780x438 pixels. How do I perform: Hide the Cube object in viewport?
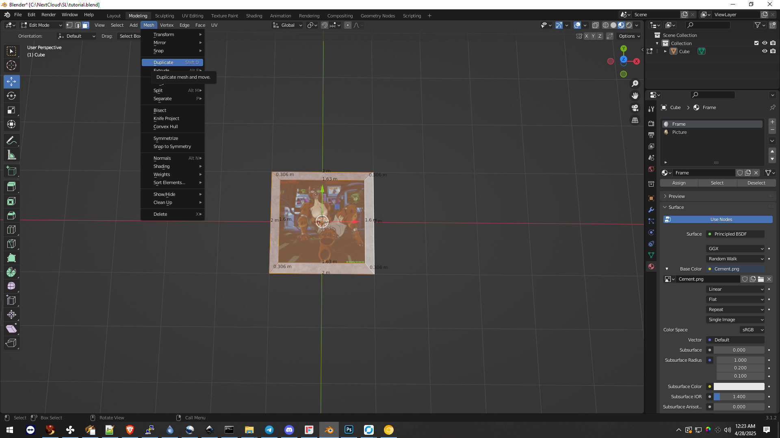pos(765,52)
